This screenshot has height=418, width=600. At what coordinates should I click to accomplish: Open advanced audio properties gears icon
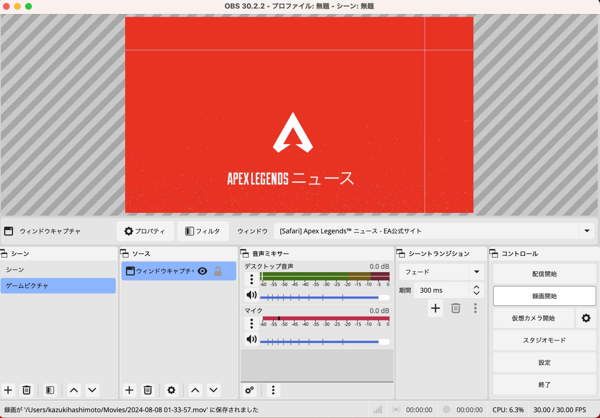click(250, 390)
